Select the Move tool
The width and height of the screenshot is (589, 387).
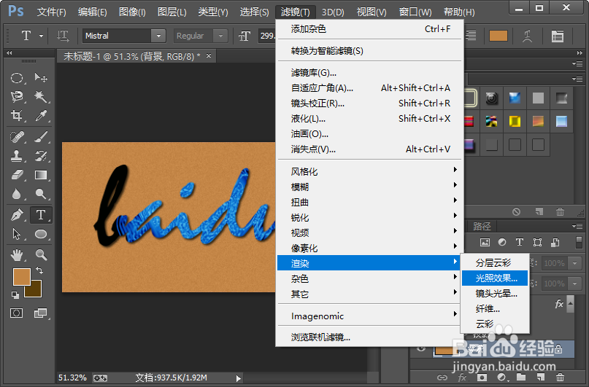(41, 78)
